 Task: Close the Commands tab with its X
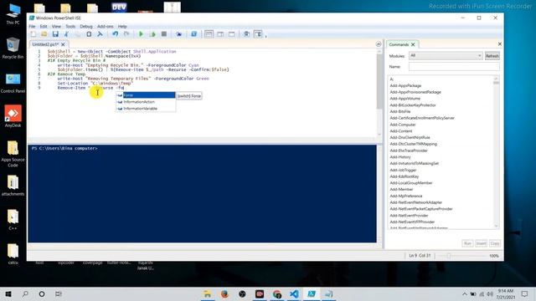tap(413, 44)
